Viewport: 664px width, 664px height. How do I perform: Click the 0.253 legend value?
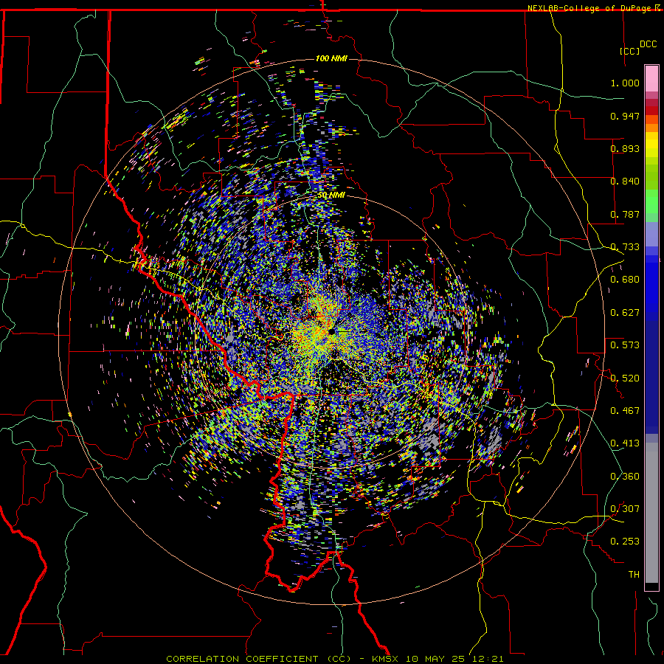625,542
